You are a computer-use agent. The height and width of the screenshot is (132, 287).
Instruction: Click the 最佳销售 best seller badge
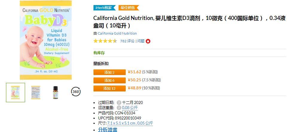click(128, 8)
